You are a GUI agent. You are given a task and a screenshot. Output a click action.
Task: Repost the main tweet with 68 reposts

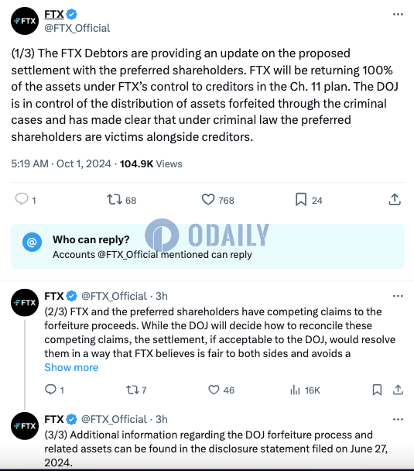click(115, 199)
